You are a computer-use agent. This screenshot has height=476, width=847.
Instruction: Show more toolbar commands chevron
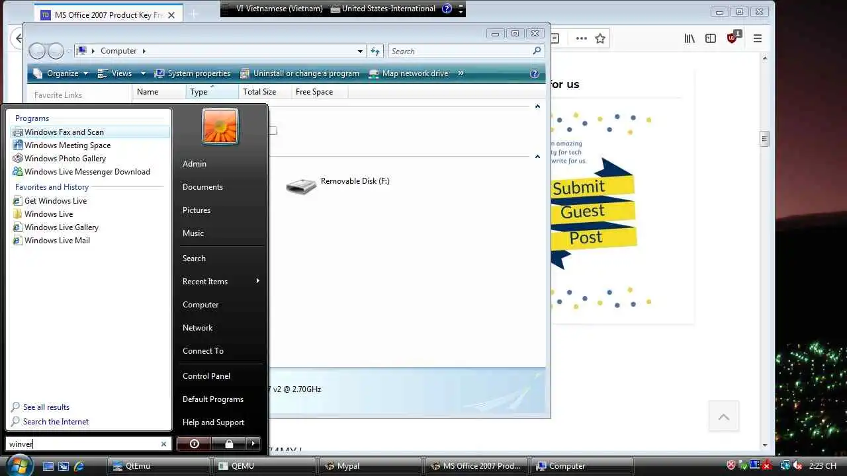pos(461,73)
